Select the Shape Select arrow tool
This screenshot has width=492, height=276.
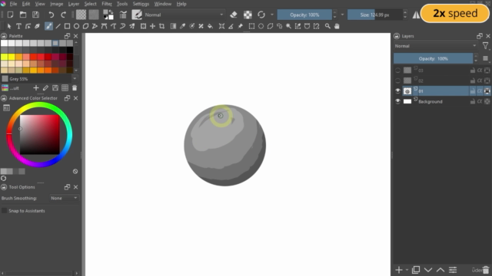tap(9, 26)
